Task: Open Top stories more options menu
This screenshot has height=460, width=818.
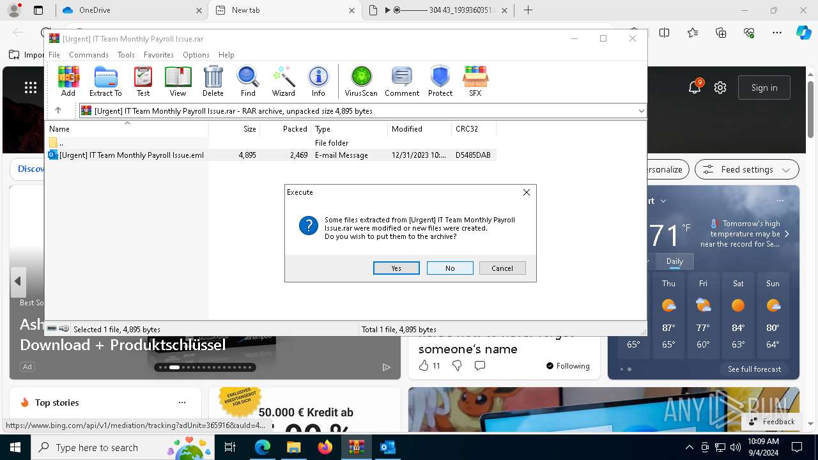Action: tap(182, 402)
